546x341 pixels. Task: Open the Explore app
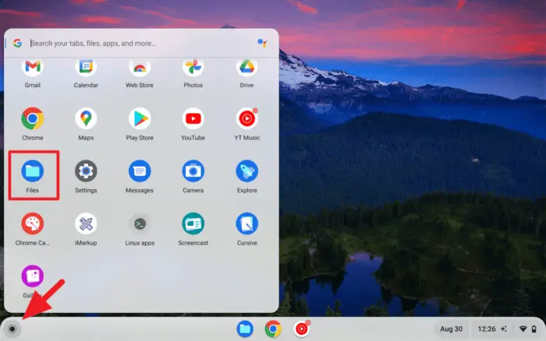[x=246, y=171]
